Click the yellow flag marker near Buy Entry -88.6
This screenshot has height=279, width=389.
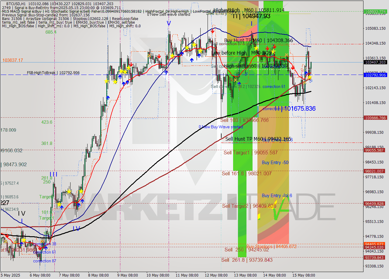[259, 217]
